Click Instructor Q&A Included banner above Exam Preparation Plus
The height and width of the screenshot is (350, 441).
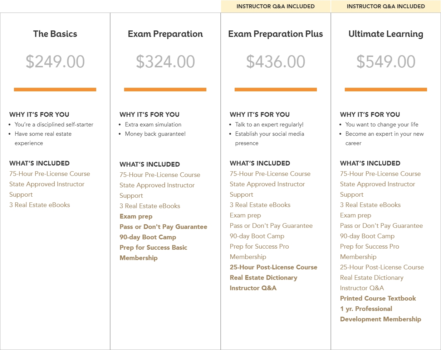pyautogui.click(x=275, y=6)
